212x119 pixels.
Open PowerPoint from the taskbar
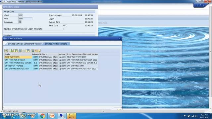[52, 116]
